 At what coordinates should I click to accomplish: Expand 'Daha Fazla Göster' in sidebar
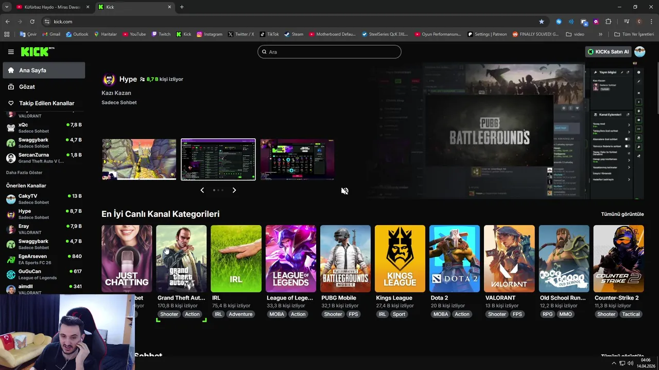(x=24, y=173)
